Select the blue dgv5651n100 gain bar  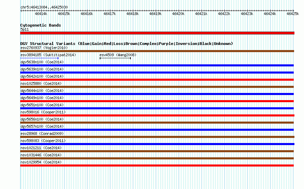pyautogui.click(x=157, y=108)
